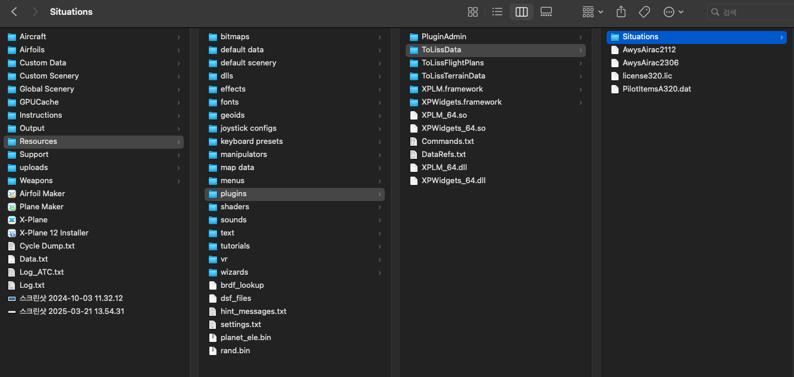Viewport: 794px width, 377px height.
Task: Click the Global Scenery folder icon
Action: coord(12,89)
